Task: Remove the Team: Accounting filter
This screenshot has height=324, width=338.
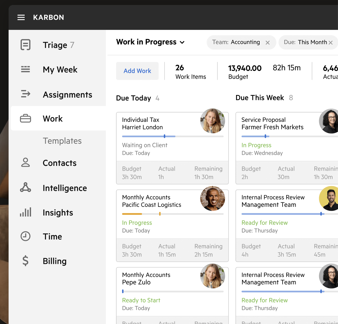Action: point(268,43)
